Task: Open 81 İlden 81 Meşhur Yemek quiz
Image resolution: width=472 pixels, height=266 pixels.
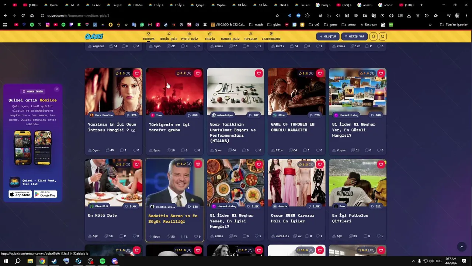Action: [232, 221]
